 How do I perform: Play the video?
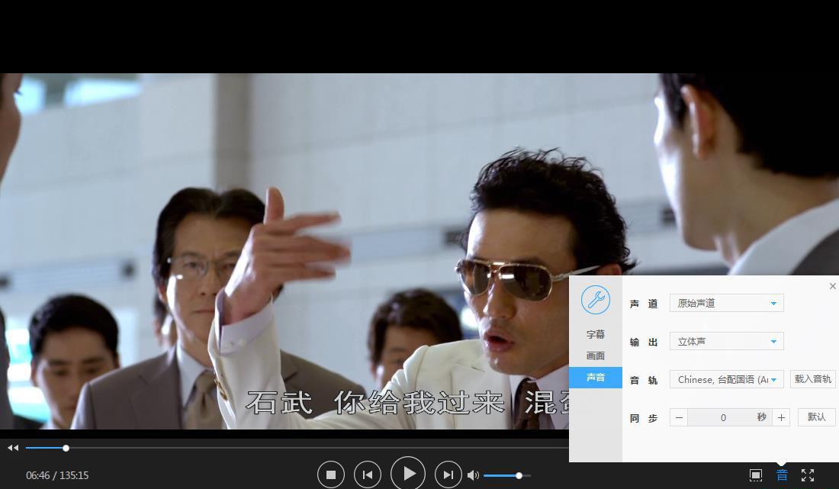[x=408, y=474]
